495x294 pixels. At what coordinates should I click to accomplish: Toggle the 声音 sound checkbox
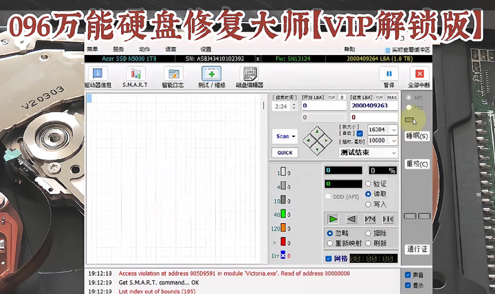pos(408,275)
